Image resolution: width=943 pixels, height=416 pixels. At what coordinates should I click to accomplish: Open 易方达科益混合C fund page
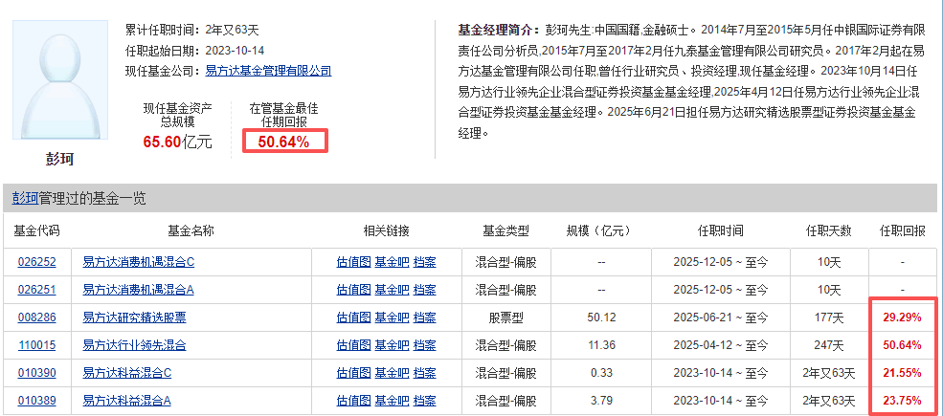127,373
